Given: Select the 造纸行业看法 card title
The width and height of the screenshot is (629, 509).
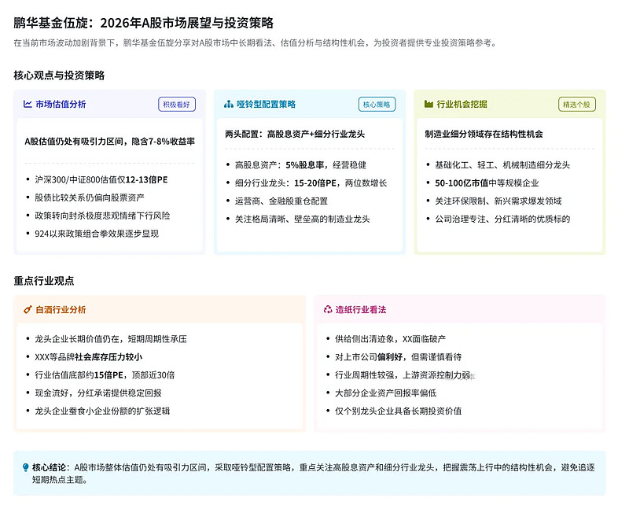Looking at the screenshot, I should [x=361, y=309].
